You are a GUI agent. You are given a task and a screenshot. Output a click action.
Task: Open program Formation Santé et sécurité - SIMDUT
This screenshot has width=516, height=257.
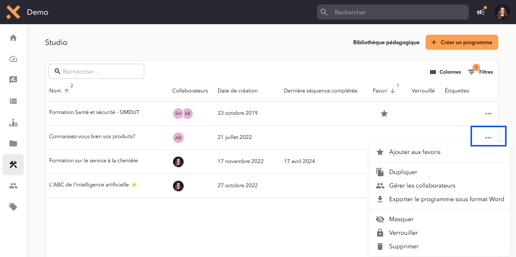point(94,112)
